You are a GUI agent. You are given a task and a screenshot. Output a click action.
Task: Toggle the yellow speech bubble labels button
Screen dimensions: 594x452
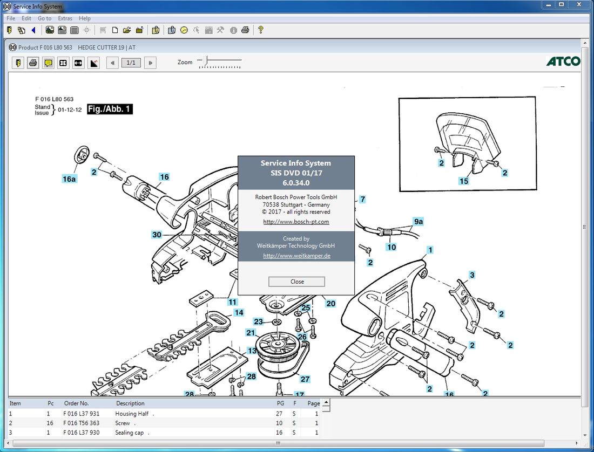[48, 63]
